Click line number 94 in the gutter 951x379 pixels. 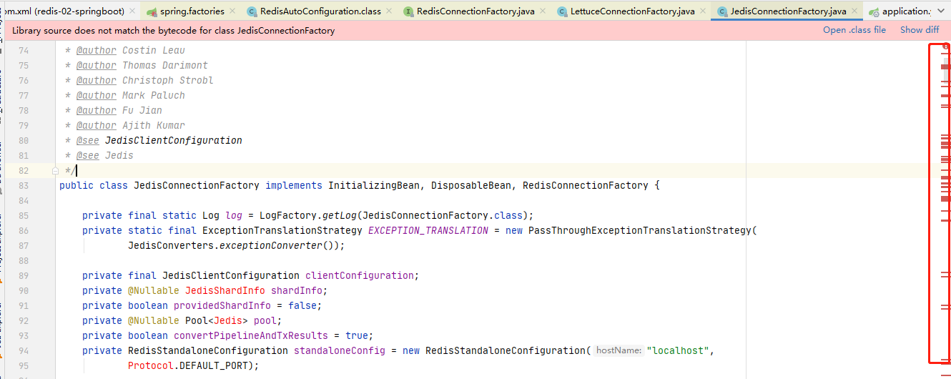24,350
